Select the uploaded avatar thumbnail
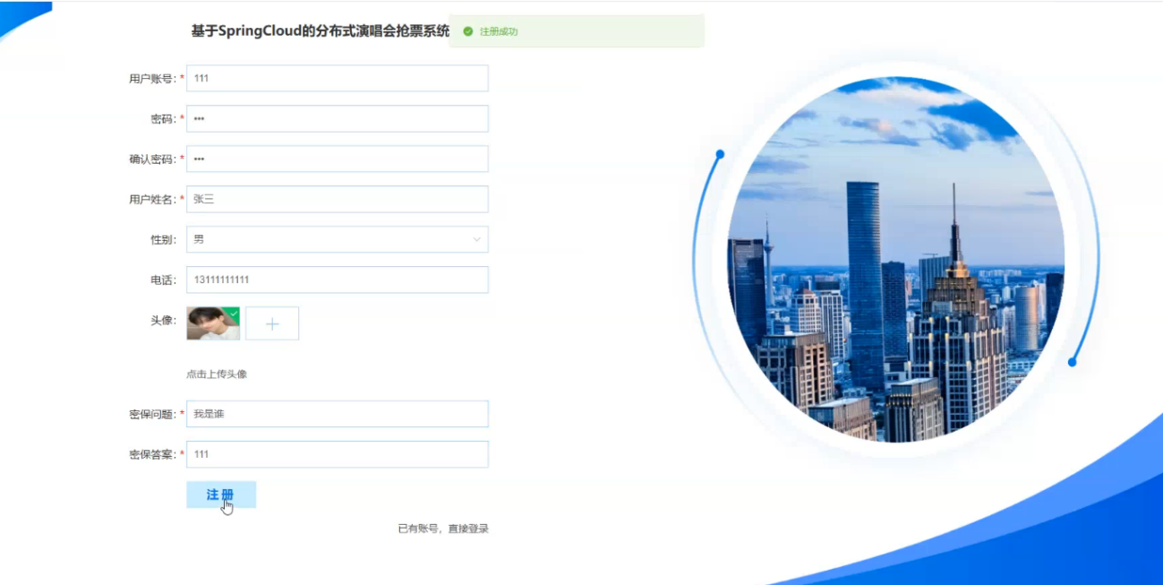This screenshot has width=1163, height=585. click(x=213, y=323)
